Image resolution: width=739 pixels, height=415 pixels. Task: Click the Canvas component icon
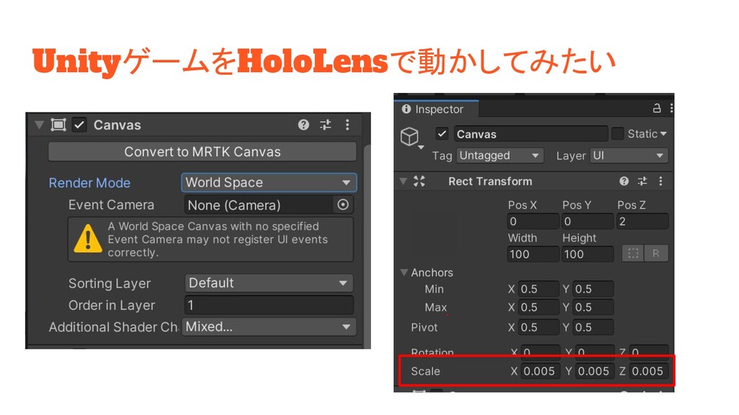(x=58, y=125)
